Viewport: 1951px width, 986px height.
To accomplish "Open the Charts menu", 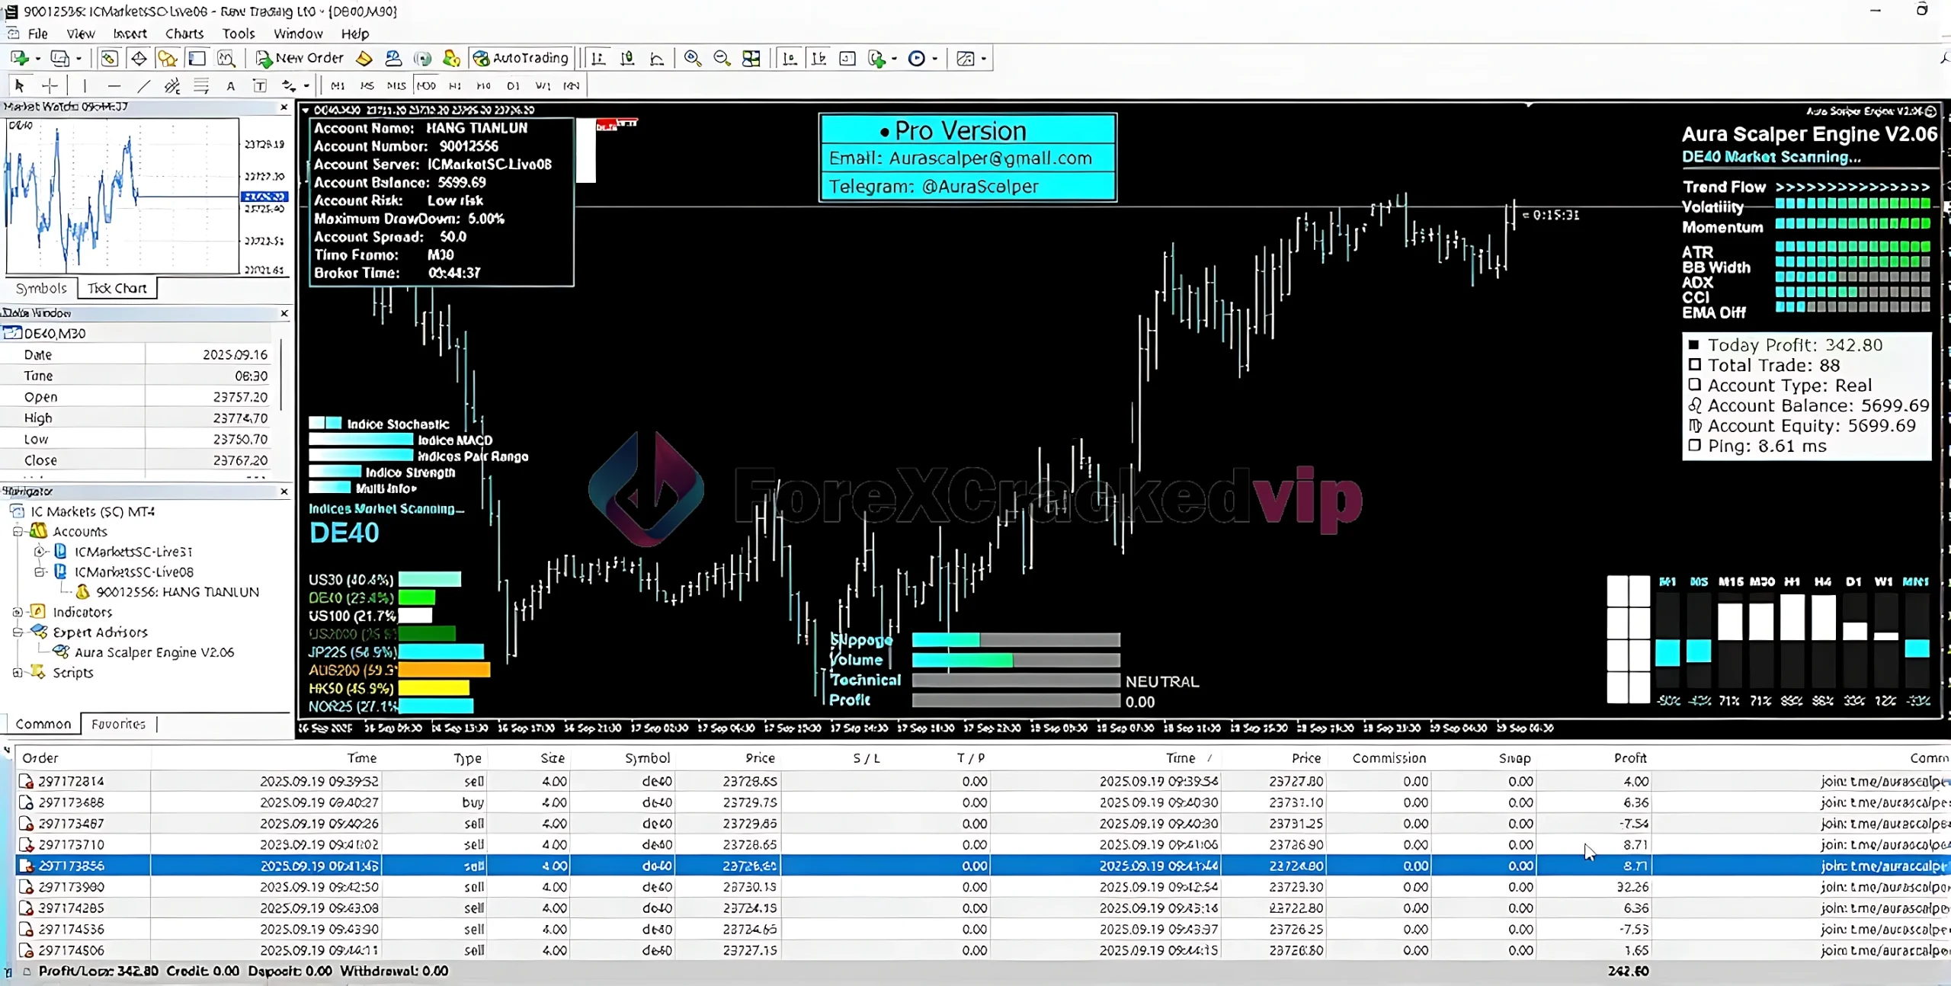I will [184, 34].
